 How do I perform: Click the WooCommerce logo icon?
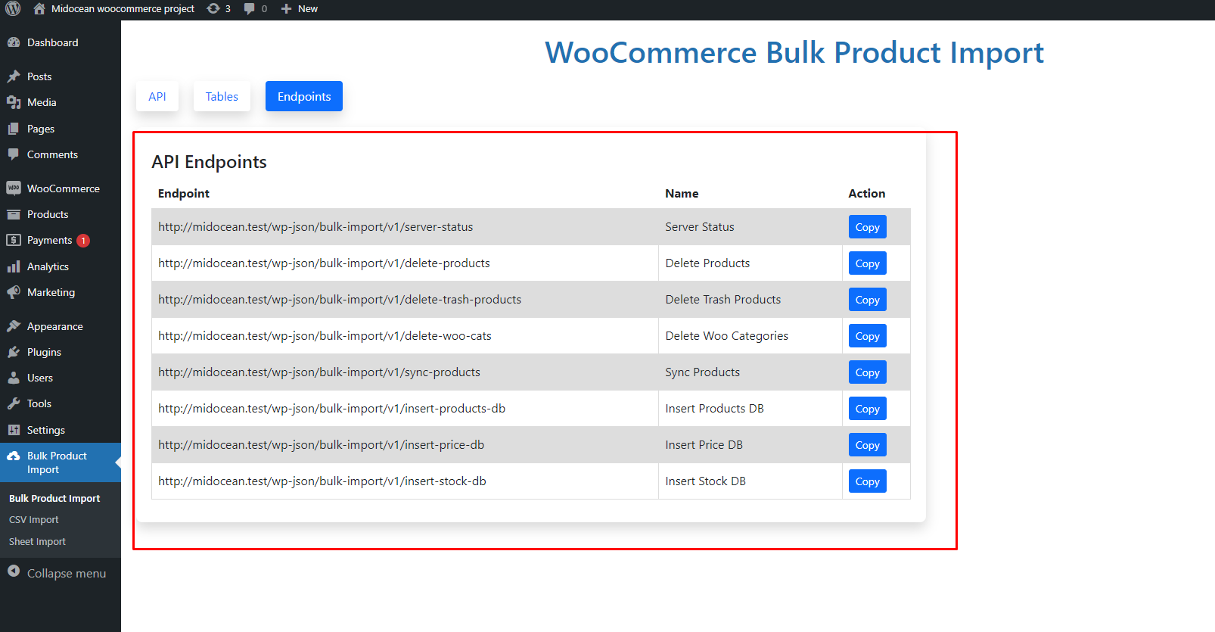(x=14, y=188)
